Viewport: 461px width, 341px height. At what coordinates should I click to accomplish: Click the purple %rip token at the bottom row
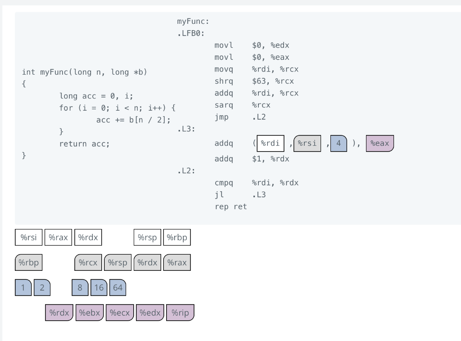[x=180, y=312]
